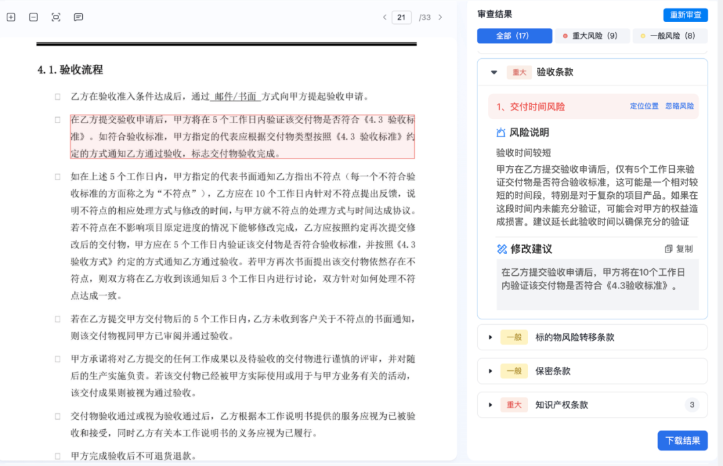Click the blue icon beside 修改建议
This screenshot has height=466, width=723.
[502, 248]
